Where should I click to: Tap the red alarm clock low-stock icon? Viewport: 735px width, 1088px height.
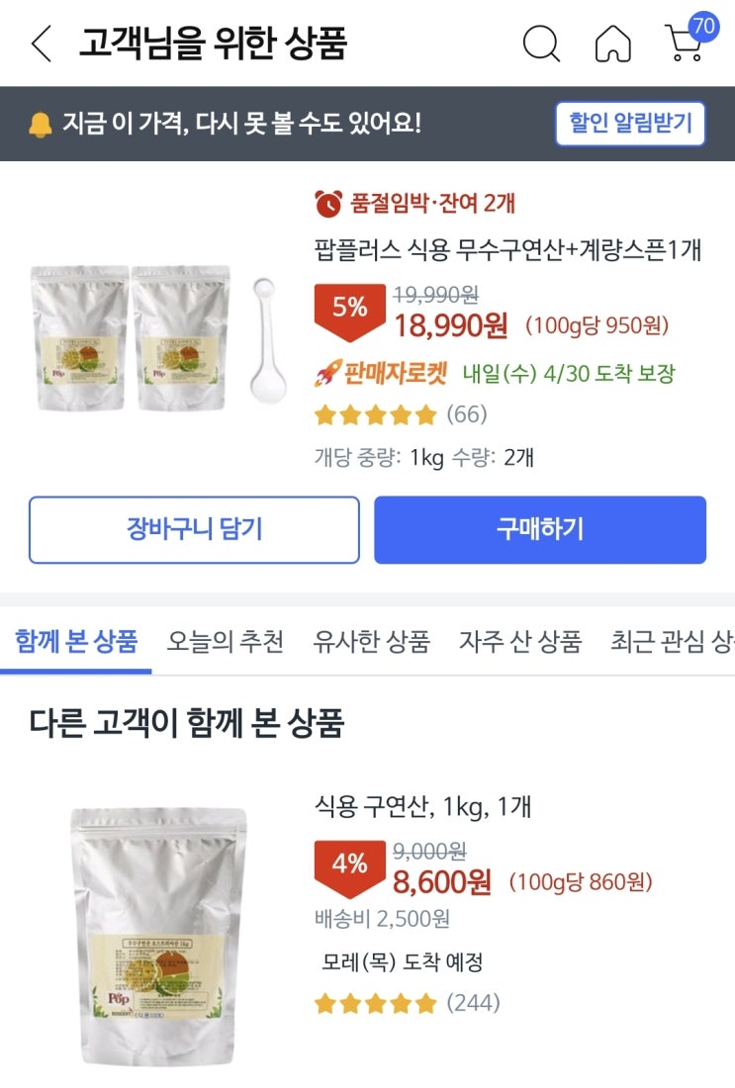click(x=328, y=204)
